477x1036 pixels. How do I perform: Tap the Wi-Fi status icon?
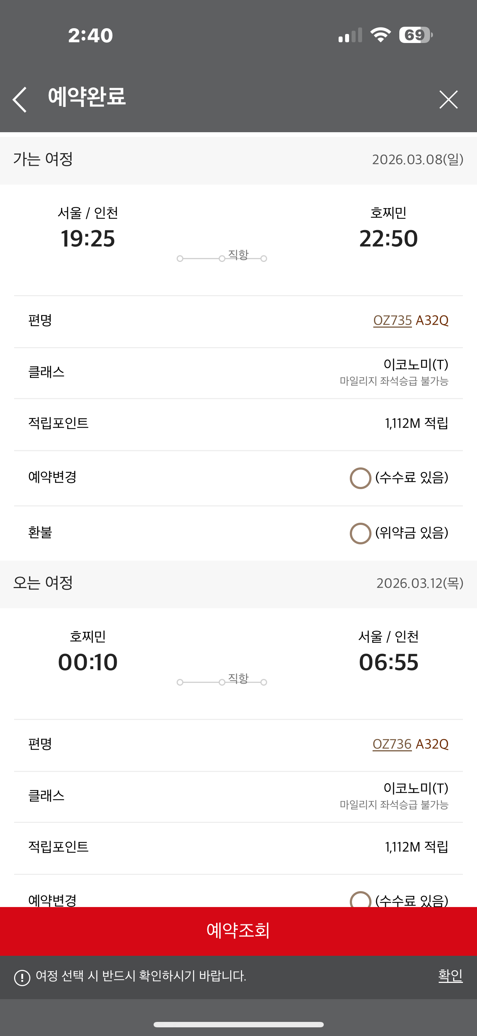[x=381, y=35]
